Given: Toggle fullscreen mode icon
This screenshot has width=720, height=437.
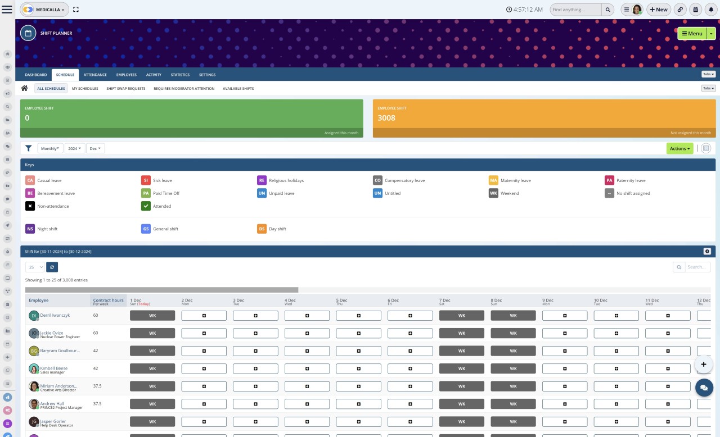Looking at the screenshot, I should 76,10.
